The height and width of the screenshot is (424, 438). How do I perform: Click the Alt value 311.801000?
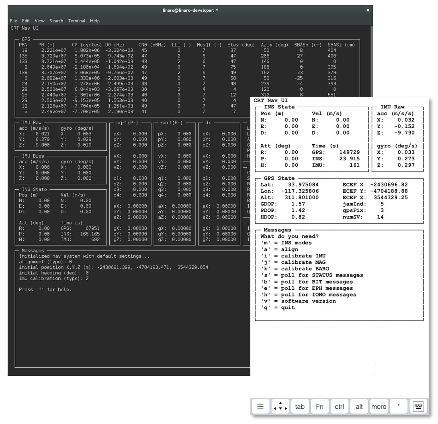[301, 197]
